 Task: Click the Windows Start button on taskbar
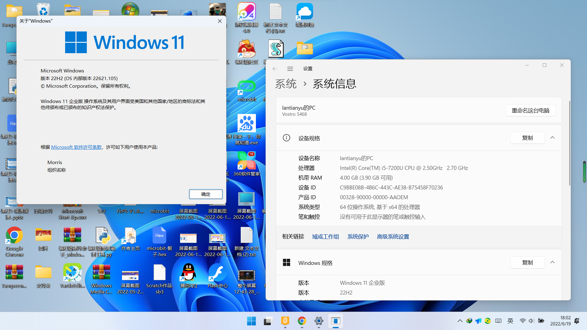[x=251, y=321]
